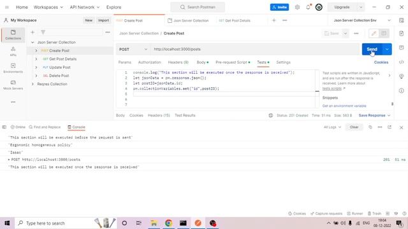Click the Send button
This screenshot has width=408, height=229.
click(372, 49)
